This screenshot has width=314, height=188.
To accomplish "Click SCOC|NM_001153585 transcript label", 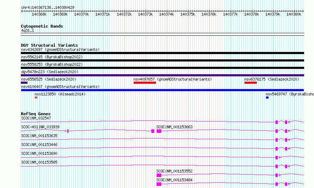I will tap(39, 162).
